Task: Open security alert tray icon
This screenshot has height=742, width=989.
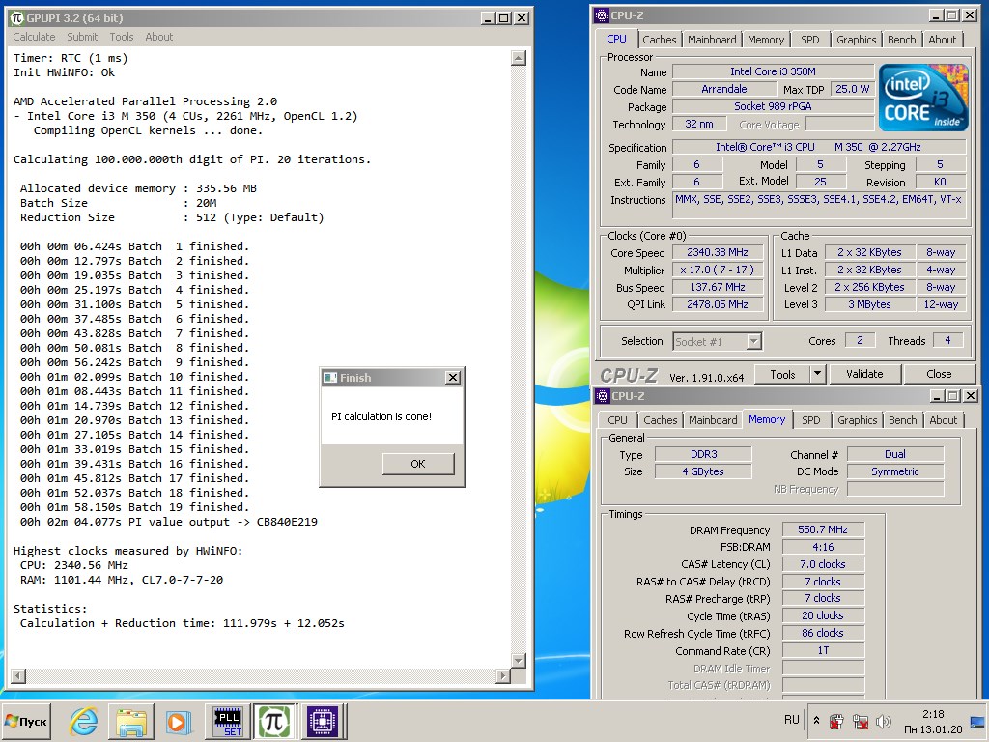Action: click(x=836, y=721)
